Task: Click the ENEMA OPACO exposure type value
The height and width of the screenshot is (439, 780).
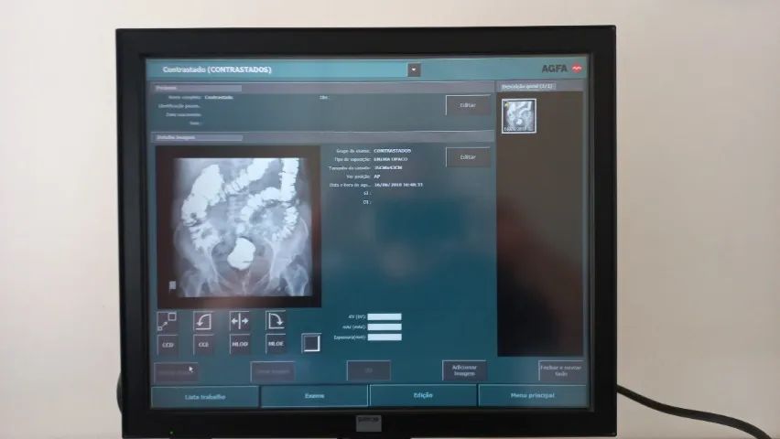Action: tap(391, 159)
